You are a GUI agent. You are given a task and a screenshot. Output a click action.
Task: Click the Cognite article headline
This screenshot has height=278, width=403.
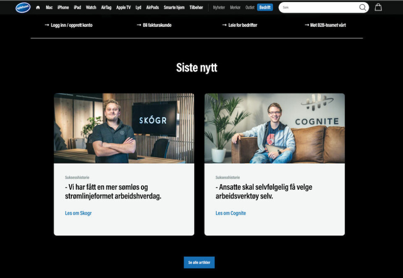(x=264, y=191)
